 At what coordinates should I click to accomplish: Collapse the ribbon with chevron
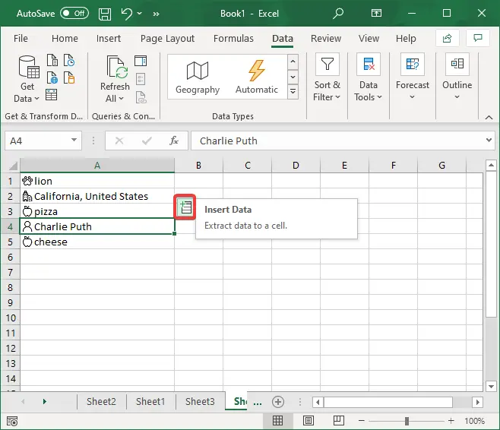click(489, 117)
